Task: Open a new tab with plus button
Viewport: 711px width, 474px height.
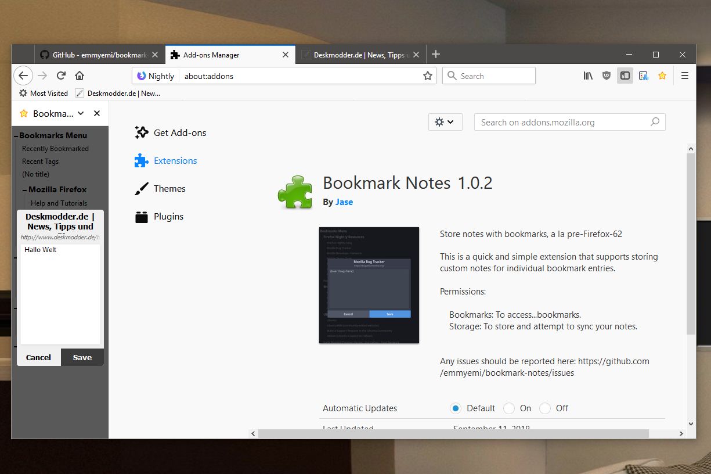Action: tap(436, 54)
